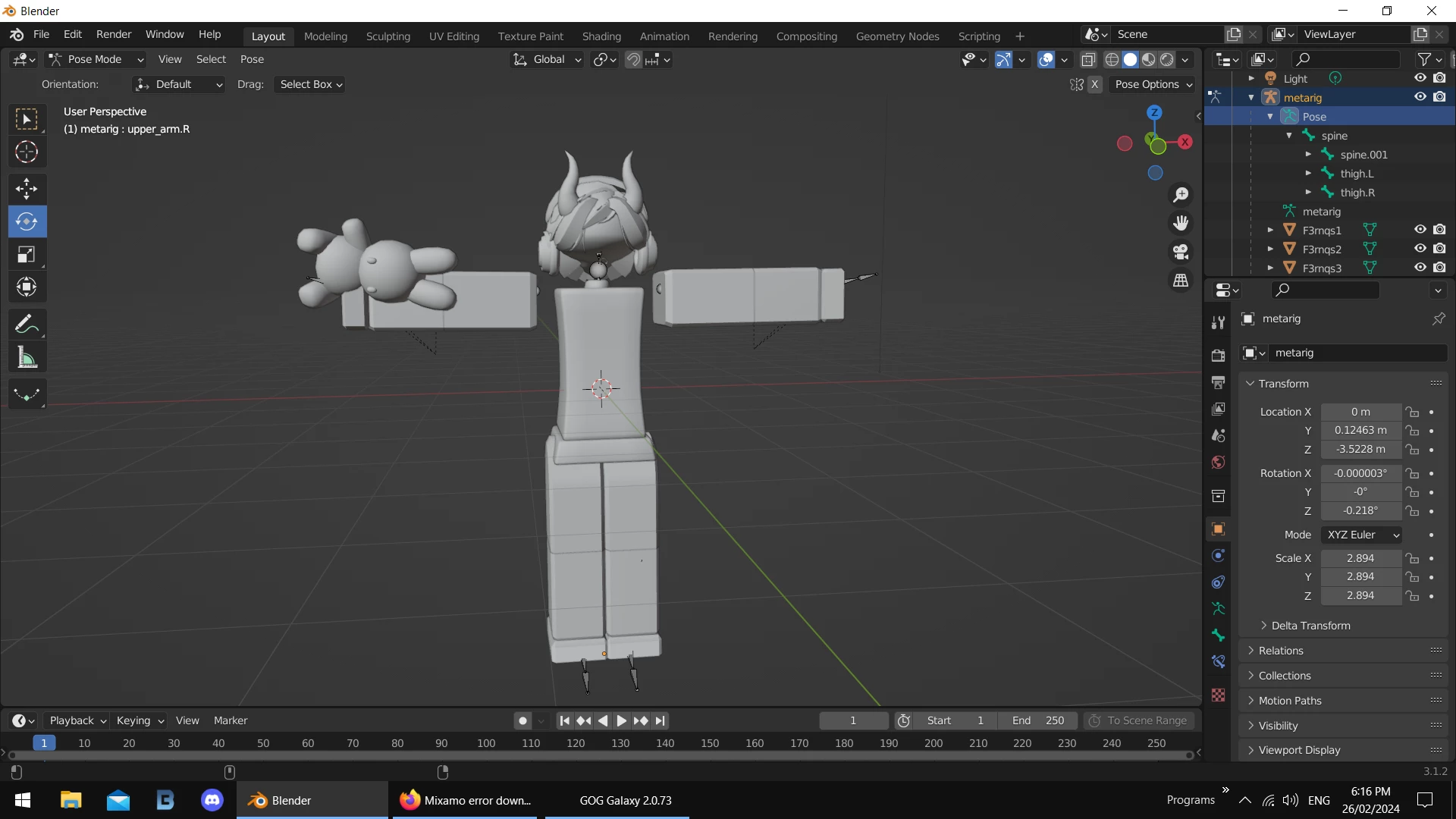This screenshot has height=819, width=1456.
Task: Toggle the X-axis mirror pose option
Action: coord(1094,84)
